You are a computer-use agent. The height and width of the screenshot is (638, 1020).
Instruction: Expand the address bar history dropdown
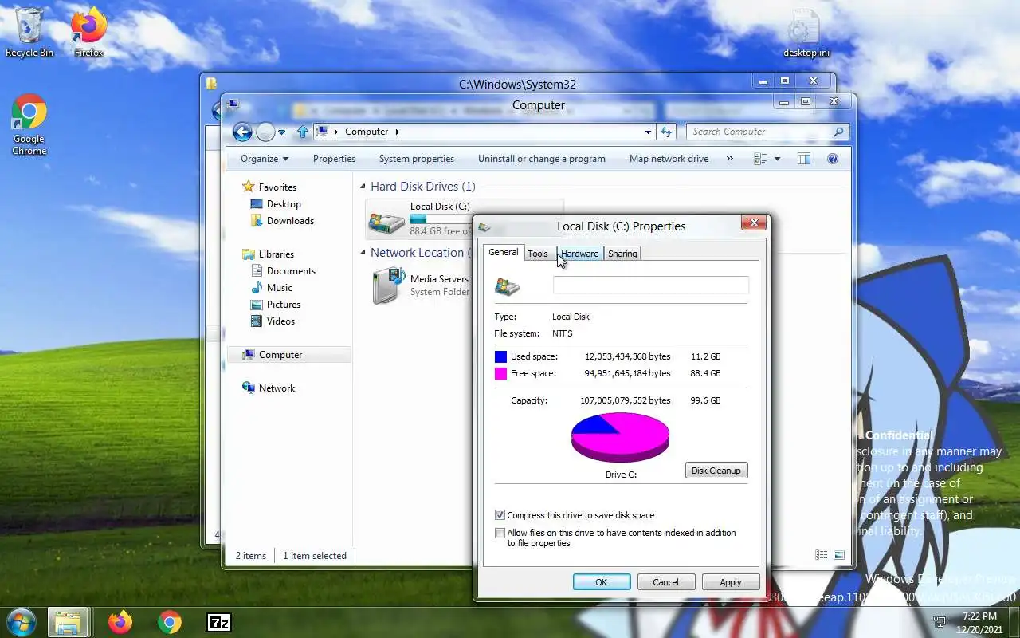[x=648, y=132]
